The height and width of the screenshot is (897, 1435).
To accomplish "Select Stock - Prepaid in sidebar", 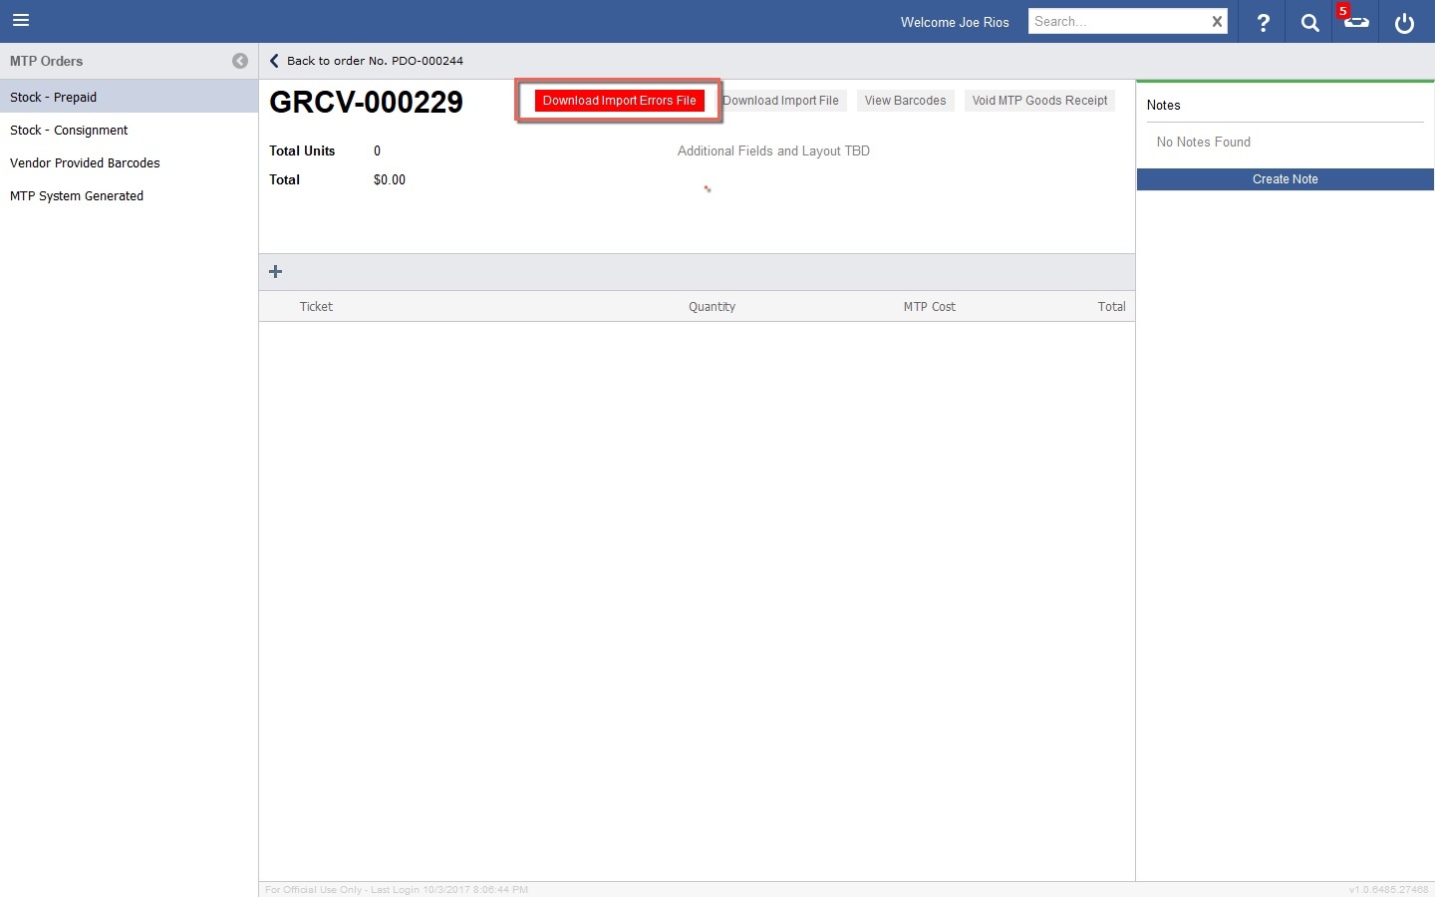I will click(54, 98).
